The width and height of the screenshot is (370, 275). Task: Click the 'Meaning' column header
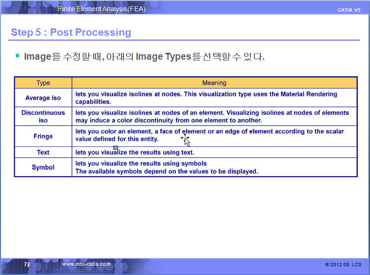click(x=214, y=83)
